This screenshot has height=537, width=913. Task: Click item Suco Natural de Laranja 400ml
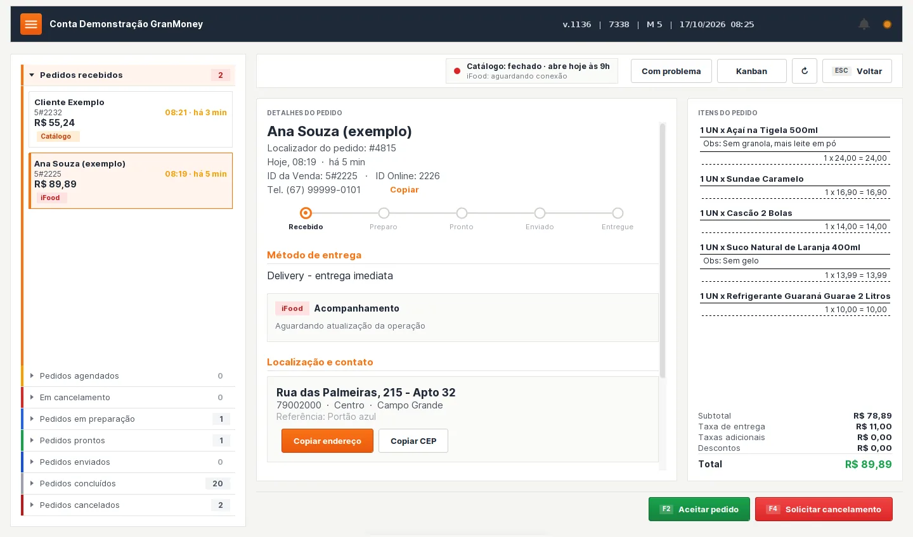coord(780,247)
